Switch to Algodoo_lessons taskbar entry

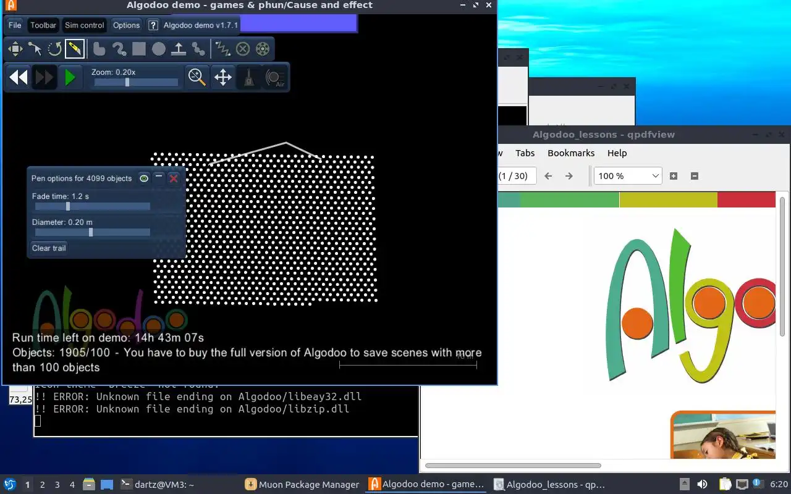click(550, 485)
